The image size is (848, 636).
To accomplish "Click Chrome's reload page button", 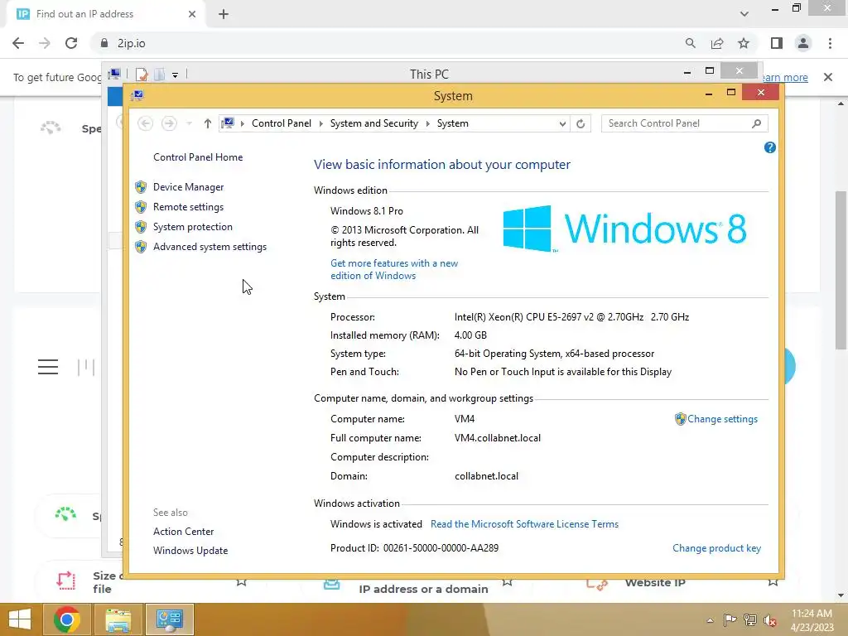I will click(x=71, y=43).
